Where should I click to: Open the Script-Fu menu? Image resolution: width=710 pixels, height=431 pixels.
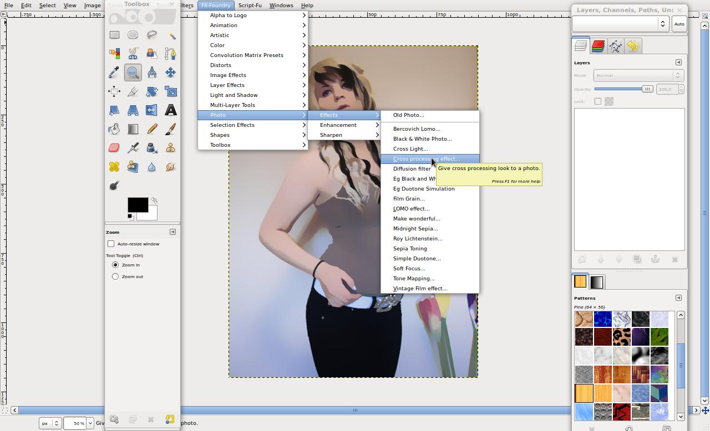point(250,5)
